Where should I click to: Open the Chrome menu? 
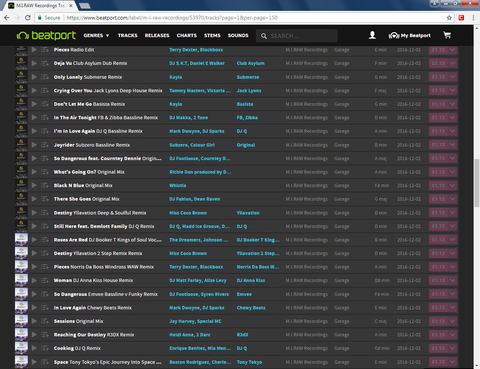pyautogui.click(x=472, y=18)
